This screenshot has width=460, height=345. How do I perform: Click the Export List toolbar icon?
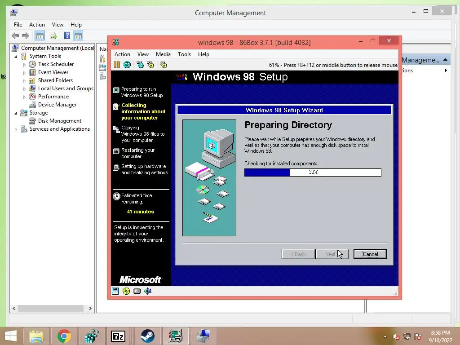pyautogui.click(x=53, y=36)
